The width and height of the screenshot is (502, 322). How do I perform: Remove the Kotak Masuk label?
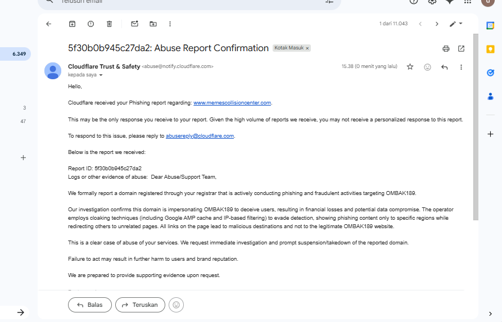click(307, 48)
